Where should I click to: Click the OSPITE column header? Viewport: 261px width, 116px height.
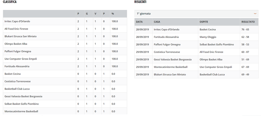[x=204, y=22]
